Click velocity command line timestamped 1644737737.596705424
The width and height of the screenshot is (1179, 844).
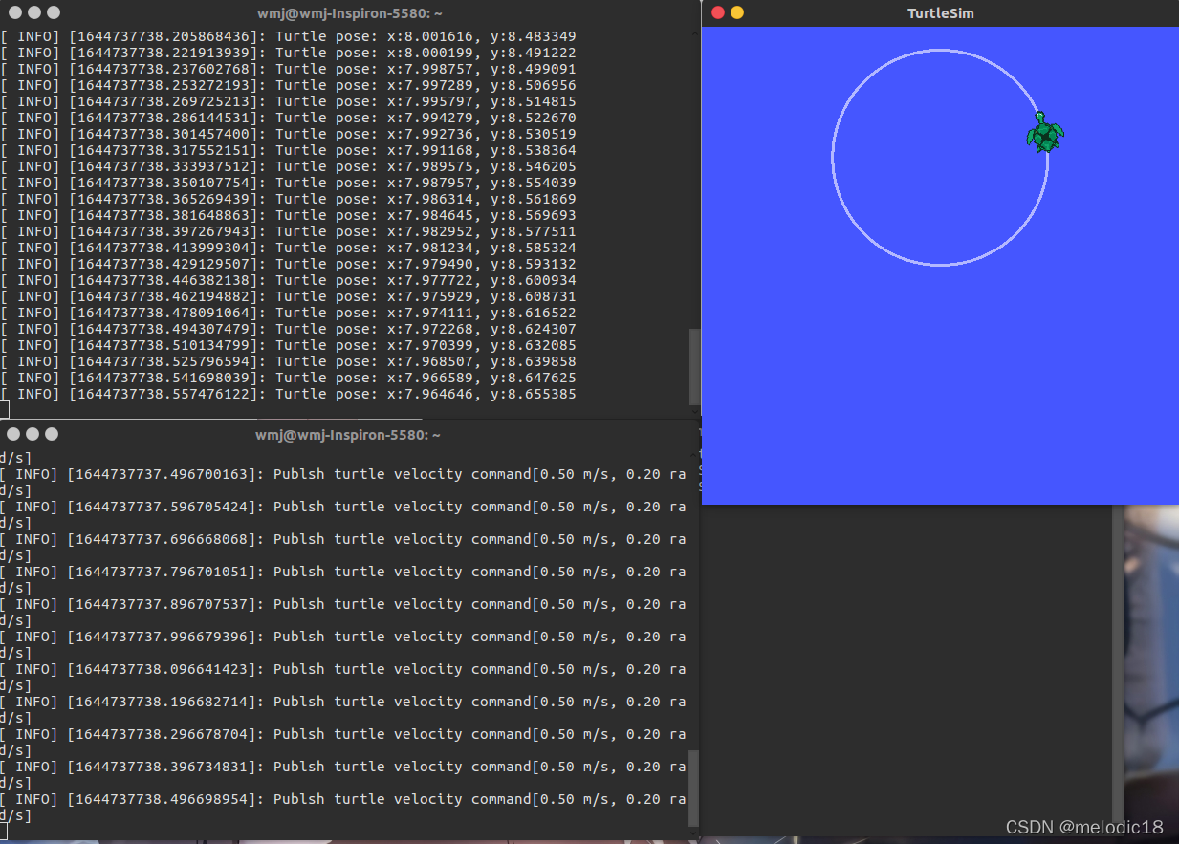click(x=343, y=507)
